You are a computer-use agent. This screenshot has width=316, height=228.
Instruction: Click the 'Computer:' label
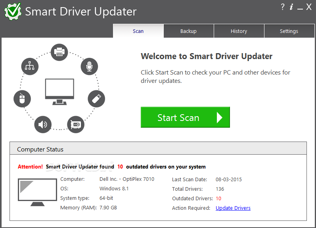click(72, 179)
